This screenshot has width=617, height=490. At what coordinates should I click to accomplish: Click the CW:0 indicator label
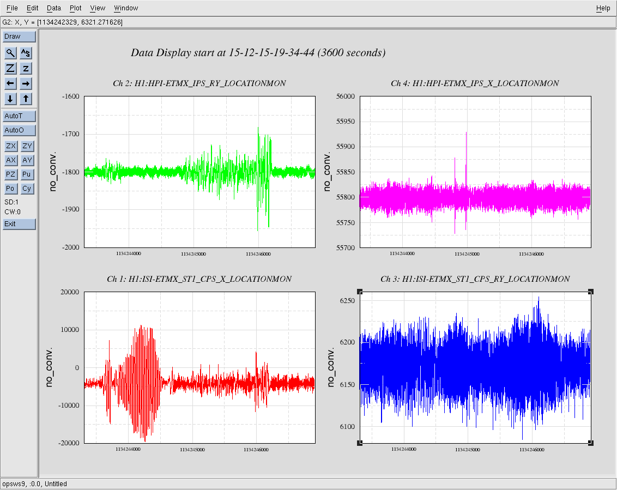click(13, 212)
